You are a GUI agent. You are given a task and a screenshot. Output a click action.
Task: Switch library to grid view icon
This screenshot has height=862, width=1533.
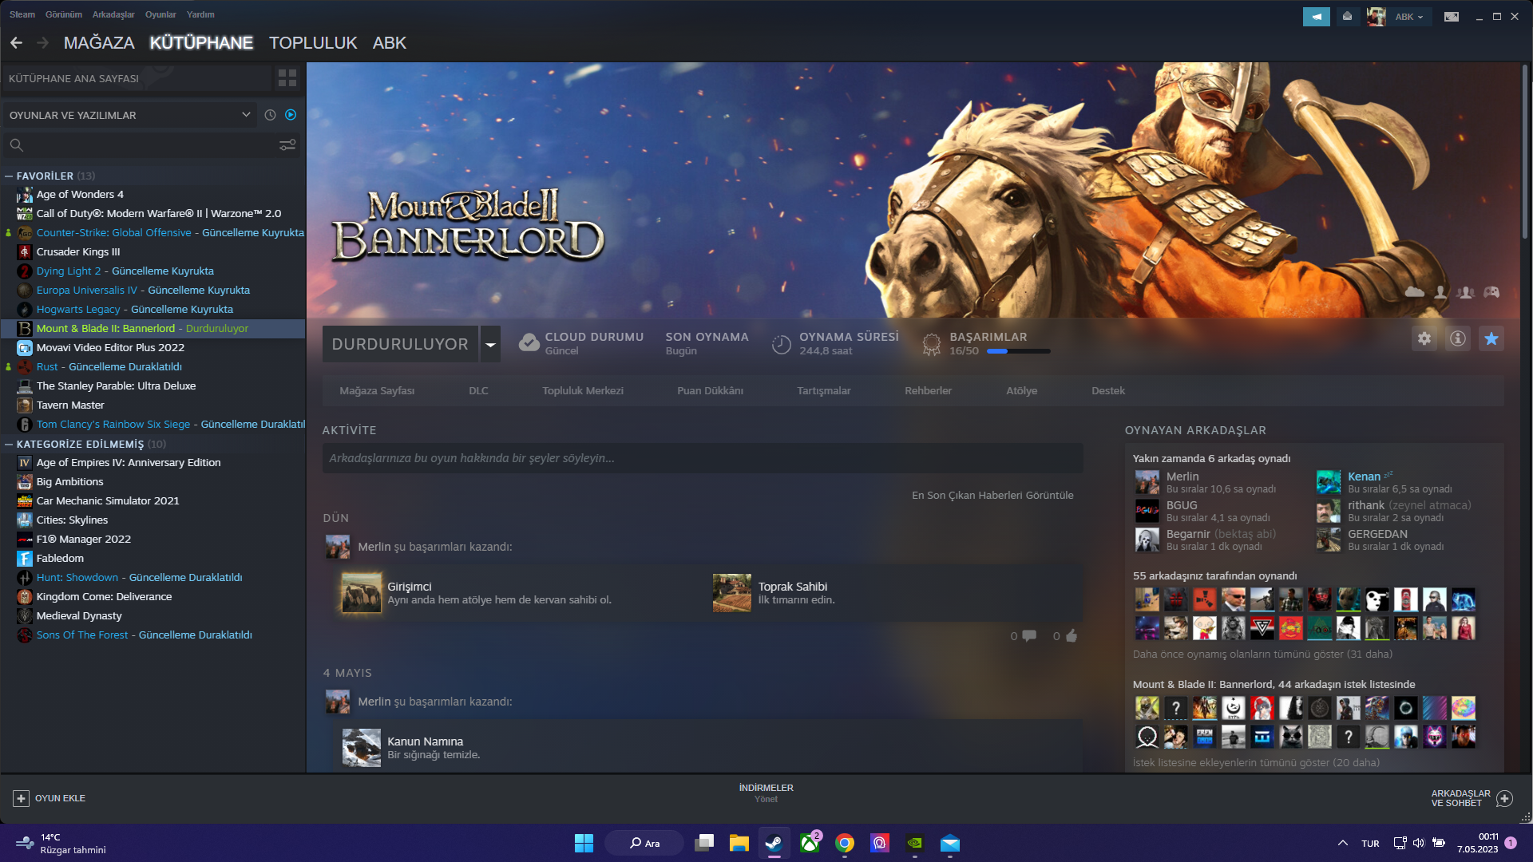[287, 78]
